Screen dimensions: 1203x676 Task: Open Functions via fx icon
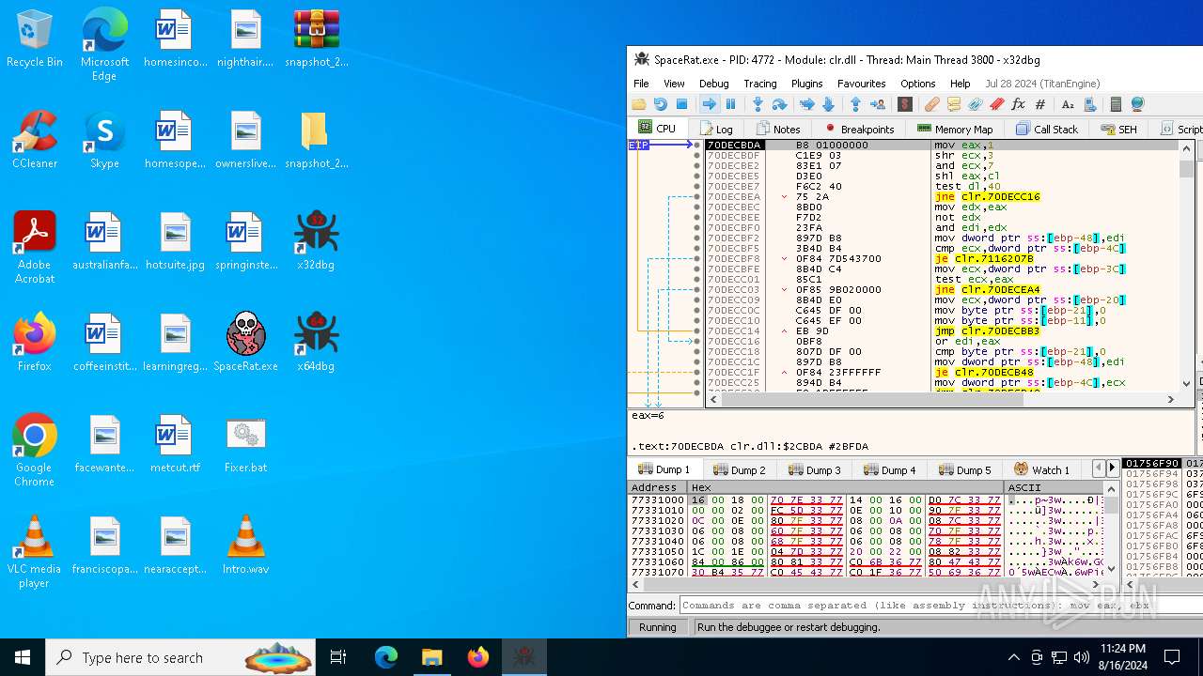coord(1019,104)
